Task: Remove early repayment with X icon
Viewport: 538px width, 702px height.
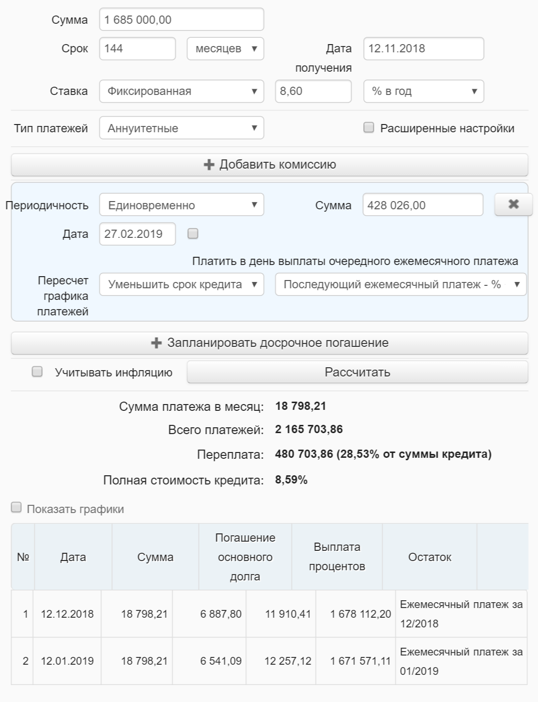Action: pyautogui.click(x=513, y=204)
